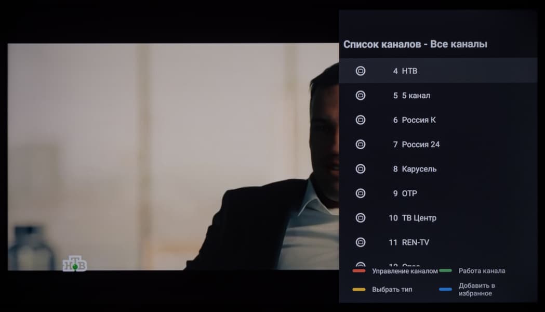The width and height of the screenshot is (545, 312).
Task: Click the TV icon beside REN-TV
Action: (x=361, y=242)
